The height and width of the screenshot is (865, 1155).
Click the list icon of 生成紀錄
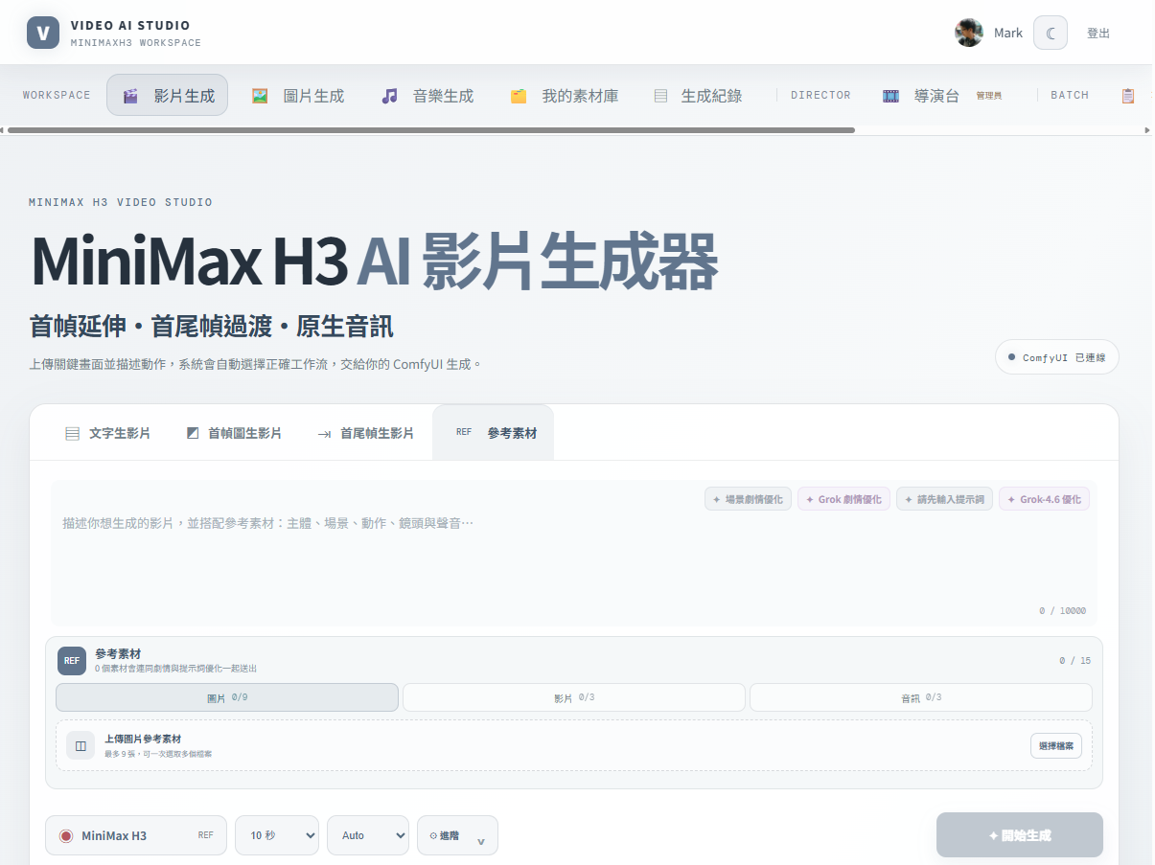[x=660, y=96]
